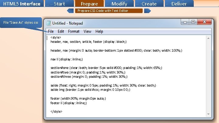Click the 'header, nav, section, article, footer' line
The width and height of the screenshot is (219, 123).
click(x=89, y=42)
